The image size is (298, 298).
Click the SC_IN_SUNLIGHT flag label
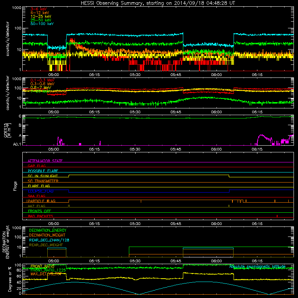43,176
